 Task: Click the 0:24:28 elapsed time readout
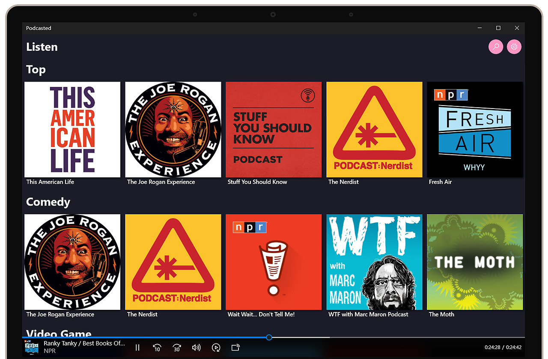(492, 347)
